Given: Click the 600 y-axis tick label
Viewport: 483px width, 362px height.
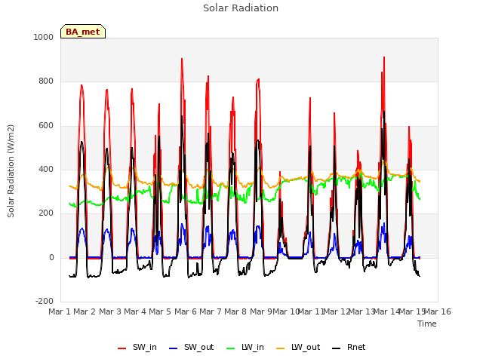Looking at the screenshot, I should coord(46,126).
